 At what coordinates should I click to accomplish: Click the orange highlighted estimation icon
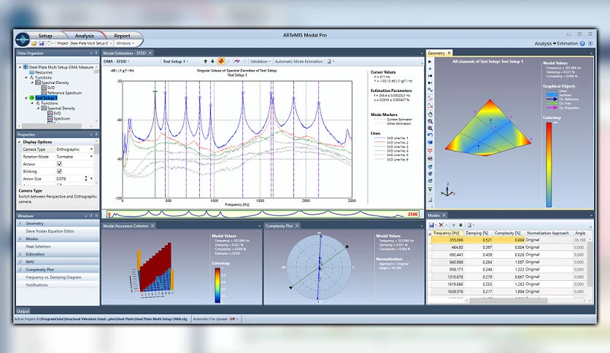pyautogui.click(x=221, y=61)
